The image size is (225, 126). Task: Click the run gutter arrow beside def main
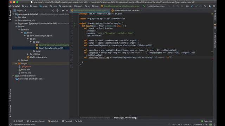pyautogui.click(x=75, y=26)
